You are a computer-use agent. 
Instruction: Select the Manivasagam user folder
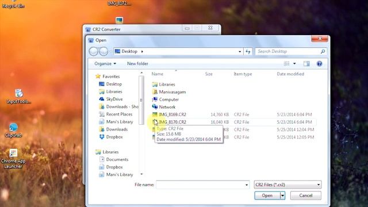(168, 92)
